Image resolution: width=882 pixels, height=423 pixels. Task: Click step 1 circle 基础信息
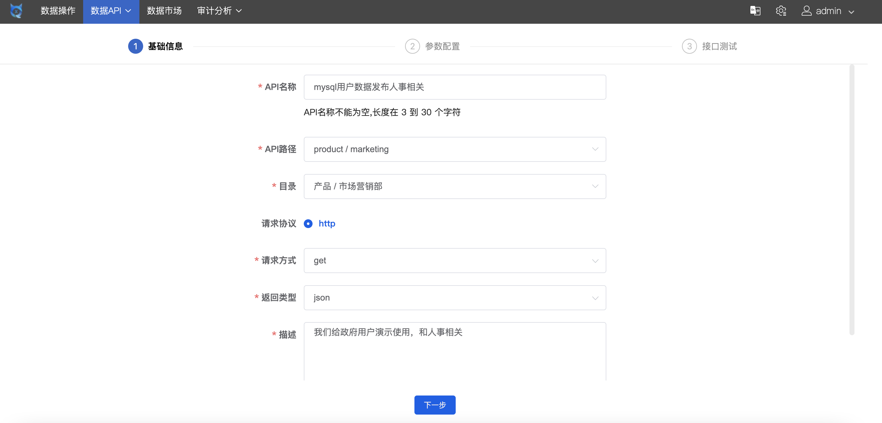coord(135,46)
